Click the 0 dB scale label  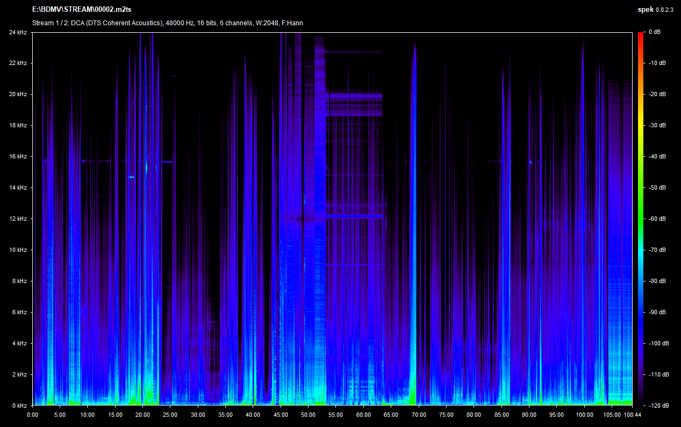[x=655, y=32]
